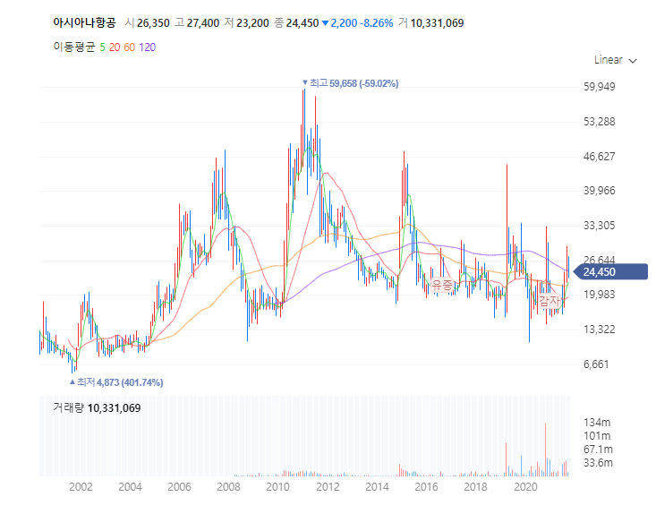Click the 6,661 price axis label
656x514 pixels.
pos(596,364)
